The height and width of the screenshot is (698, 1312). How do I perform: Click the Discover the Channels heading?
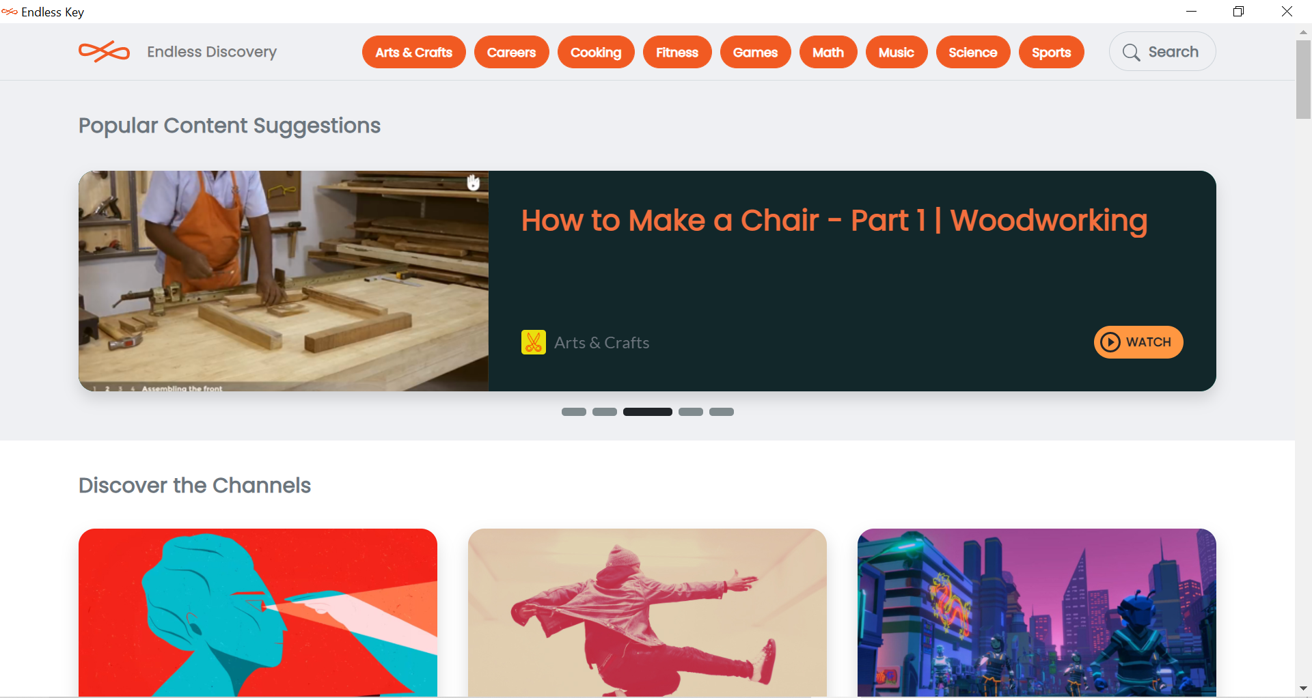click(195, 486)
